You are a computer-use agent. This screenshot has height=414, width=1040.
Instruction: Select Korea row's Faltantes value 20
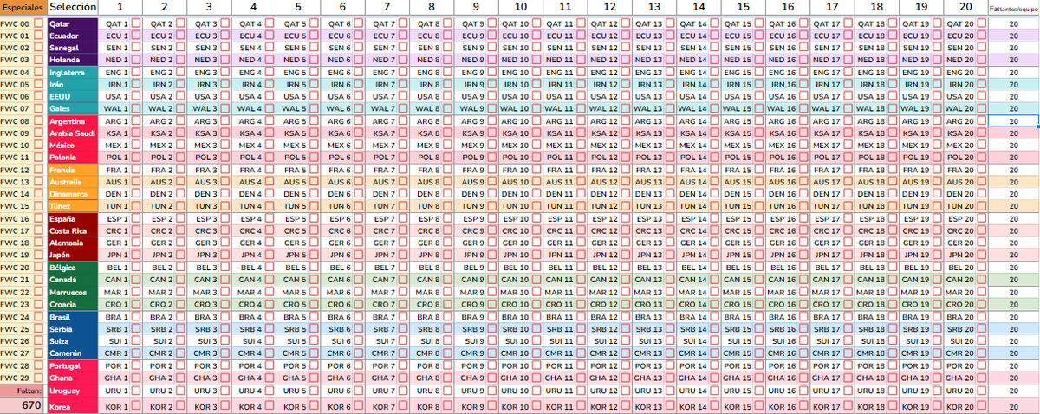point(1012,407)
